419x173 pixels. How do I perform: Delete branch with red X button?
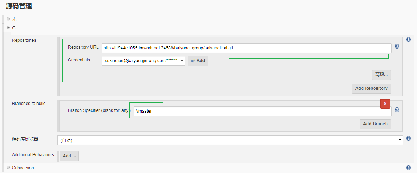tap(385, 104)
